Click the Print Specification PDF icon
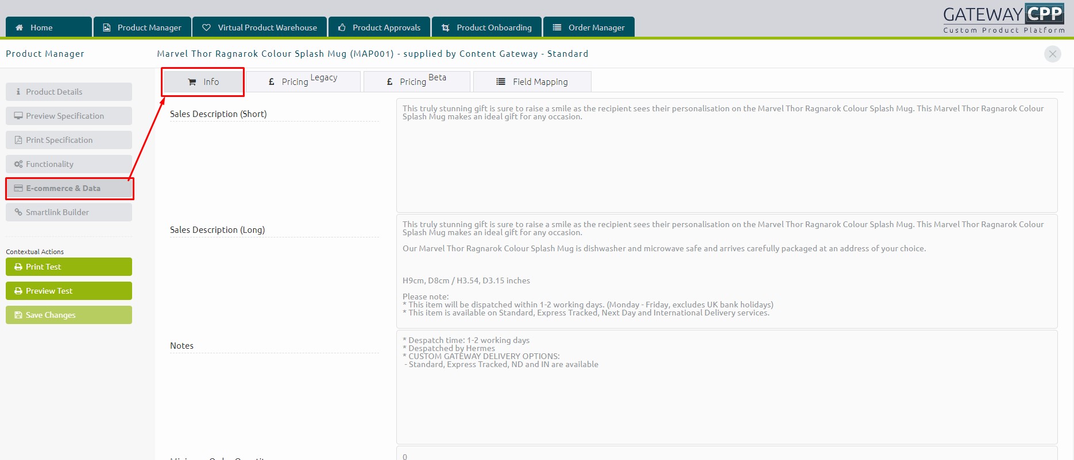1074x460 pixels. [x=18, y=140]
